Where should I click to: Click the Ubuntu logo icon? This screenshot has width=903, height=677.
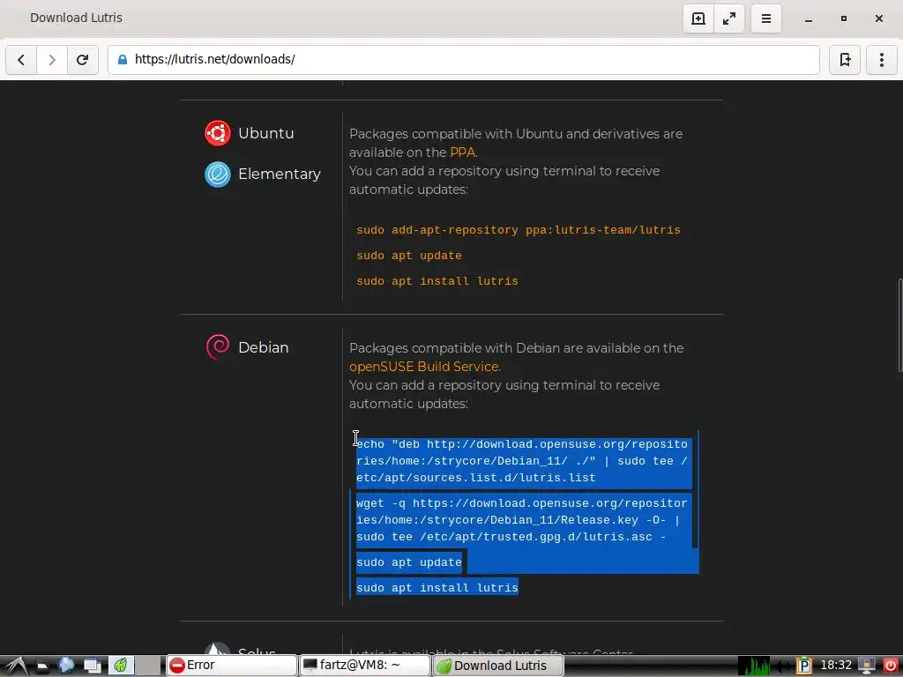(x=218, y=133)
